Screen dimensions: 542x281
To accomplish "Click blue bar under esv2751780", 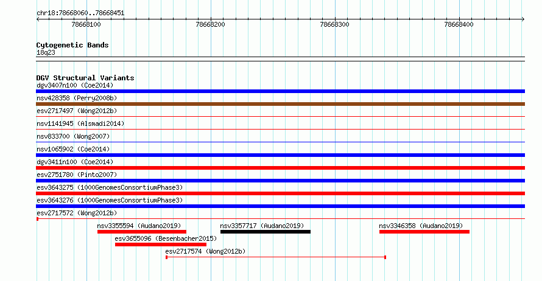I will 280,181.
